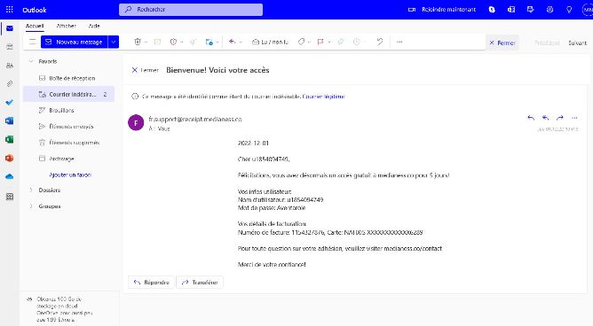Launch Excel from the left rail
593x326 pixels.
tap(10, 139)
